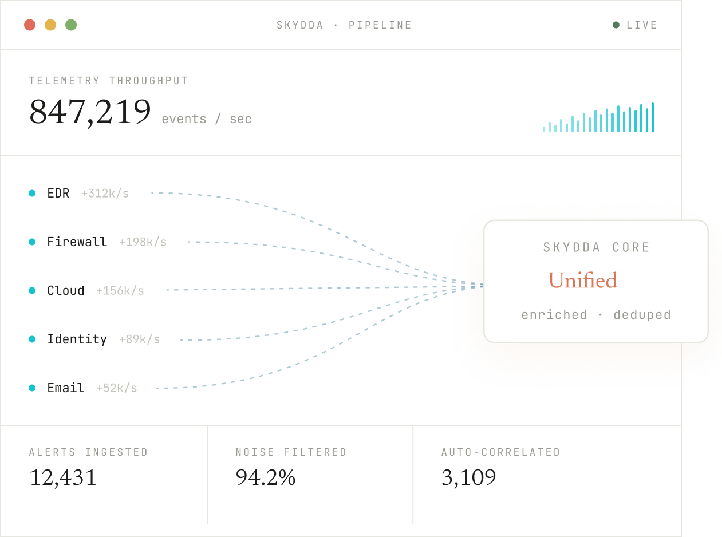The image size is (722, 537).
Task: Click the cyan dot beside Firewall
Action: coord(32,242)
